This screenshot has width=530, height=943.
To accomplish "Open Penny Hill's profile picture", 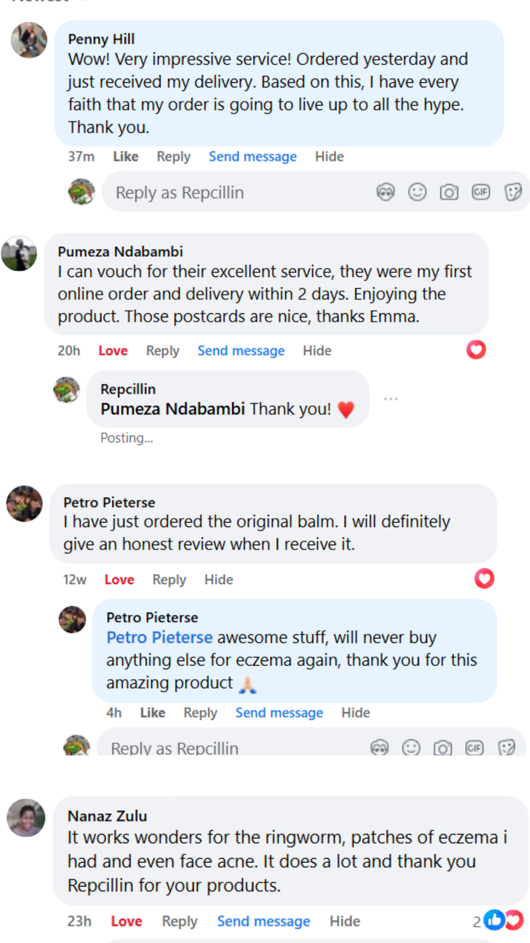I will click(29, 40).
